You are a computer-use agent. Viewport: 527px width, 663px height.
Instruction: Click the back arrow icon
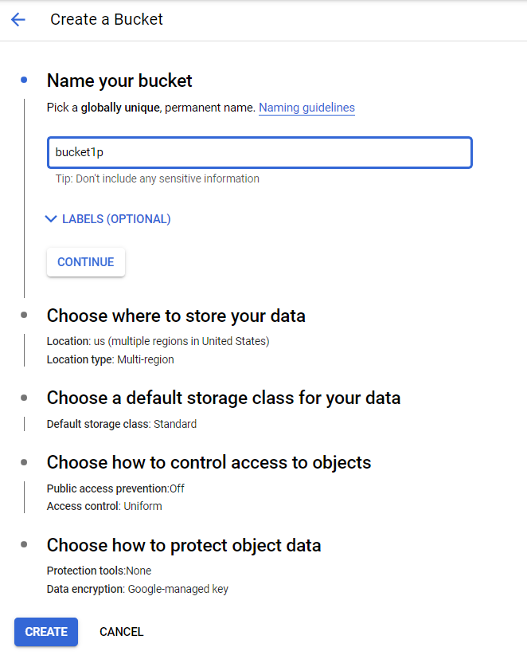[x=18, y=20]
